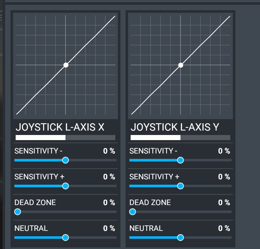
Task: Click Joystick L-Axis Y Neutral slider handle
Action: tap(180, 238)
